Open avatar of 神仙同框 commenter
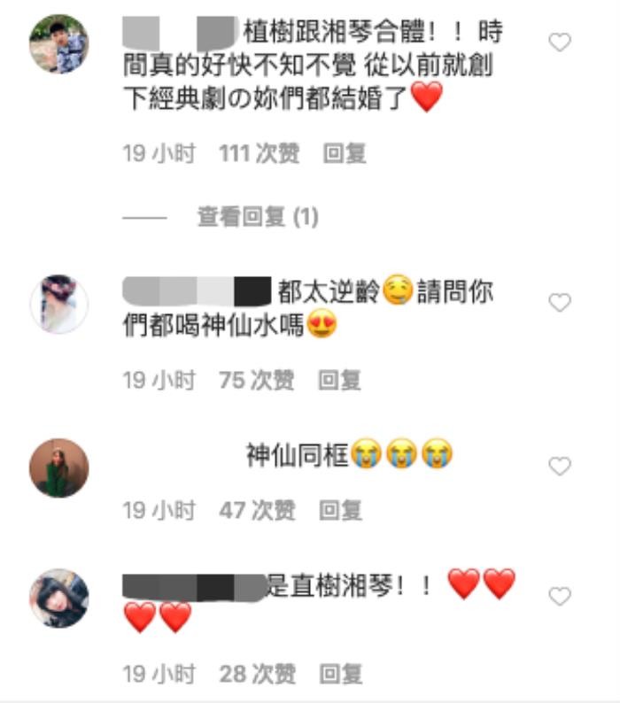Image resolution: width=620 pixels, height=703 pixels. click(59, 468)
